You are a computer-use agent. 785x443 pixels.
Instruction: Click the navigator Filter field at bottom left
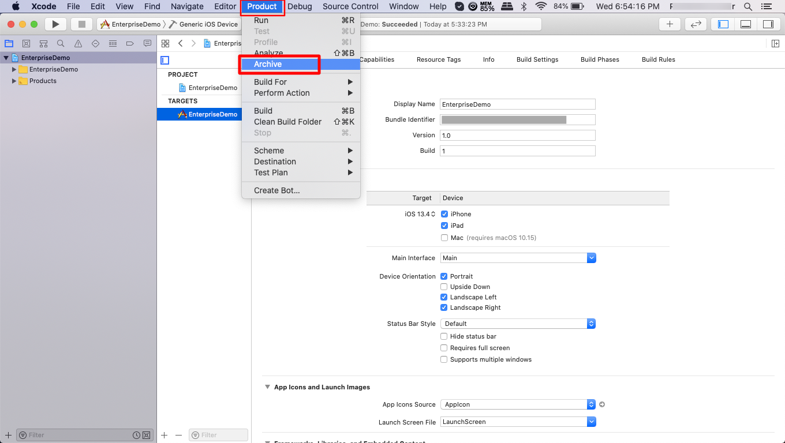click(84, 435)
